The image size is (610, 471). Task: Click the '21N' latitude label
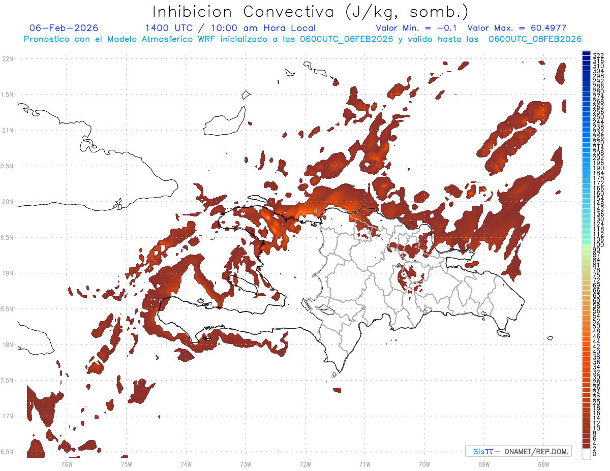7,131
